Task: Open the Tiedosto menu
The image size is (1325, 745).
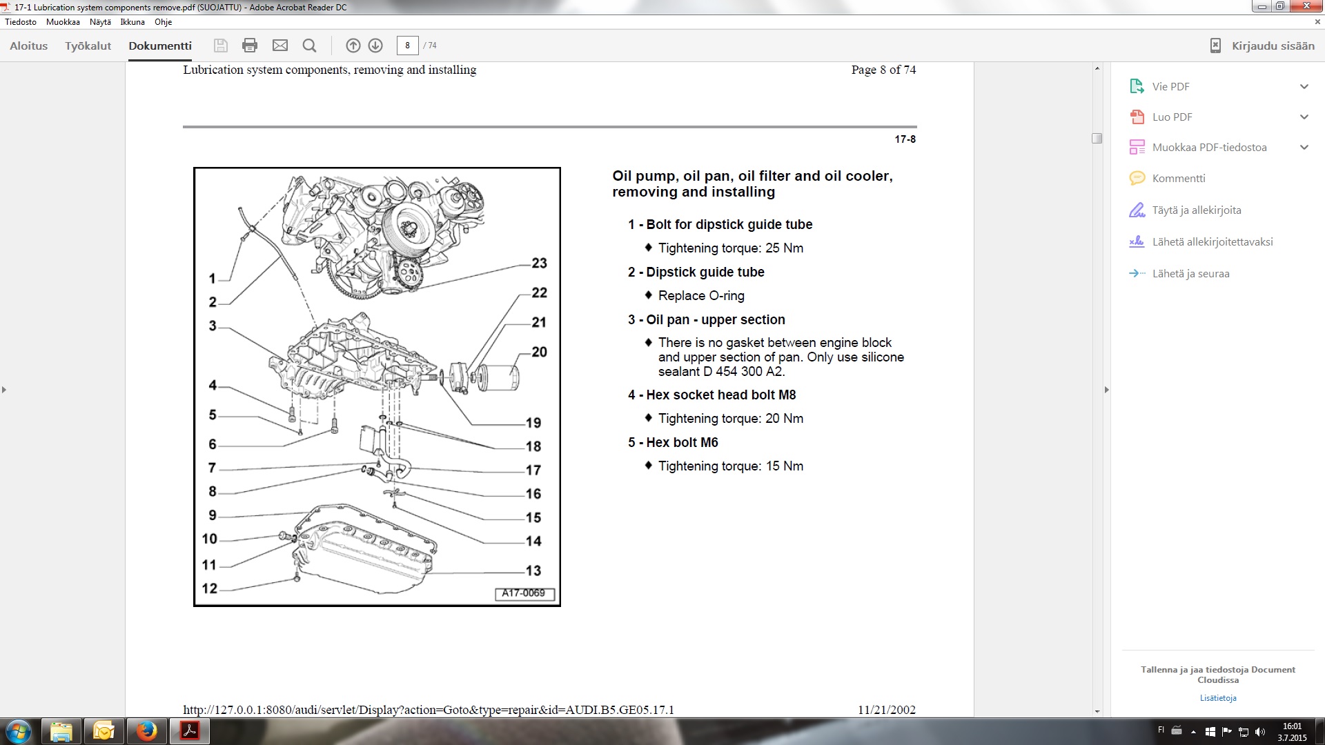Action: [x=21, y=22]
